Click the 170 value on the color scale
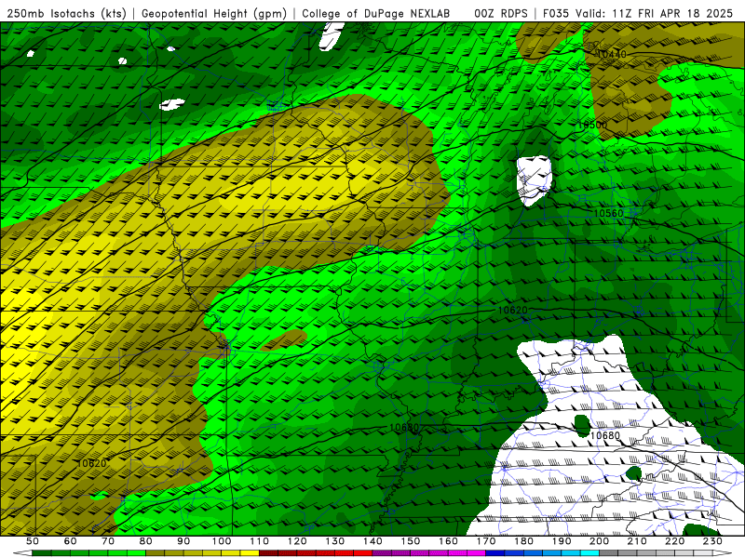Screen dimensions: 745x558 pyautogui.click(x=486, y=541)
